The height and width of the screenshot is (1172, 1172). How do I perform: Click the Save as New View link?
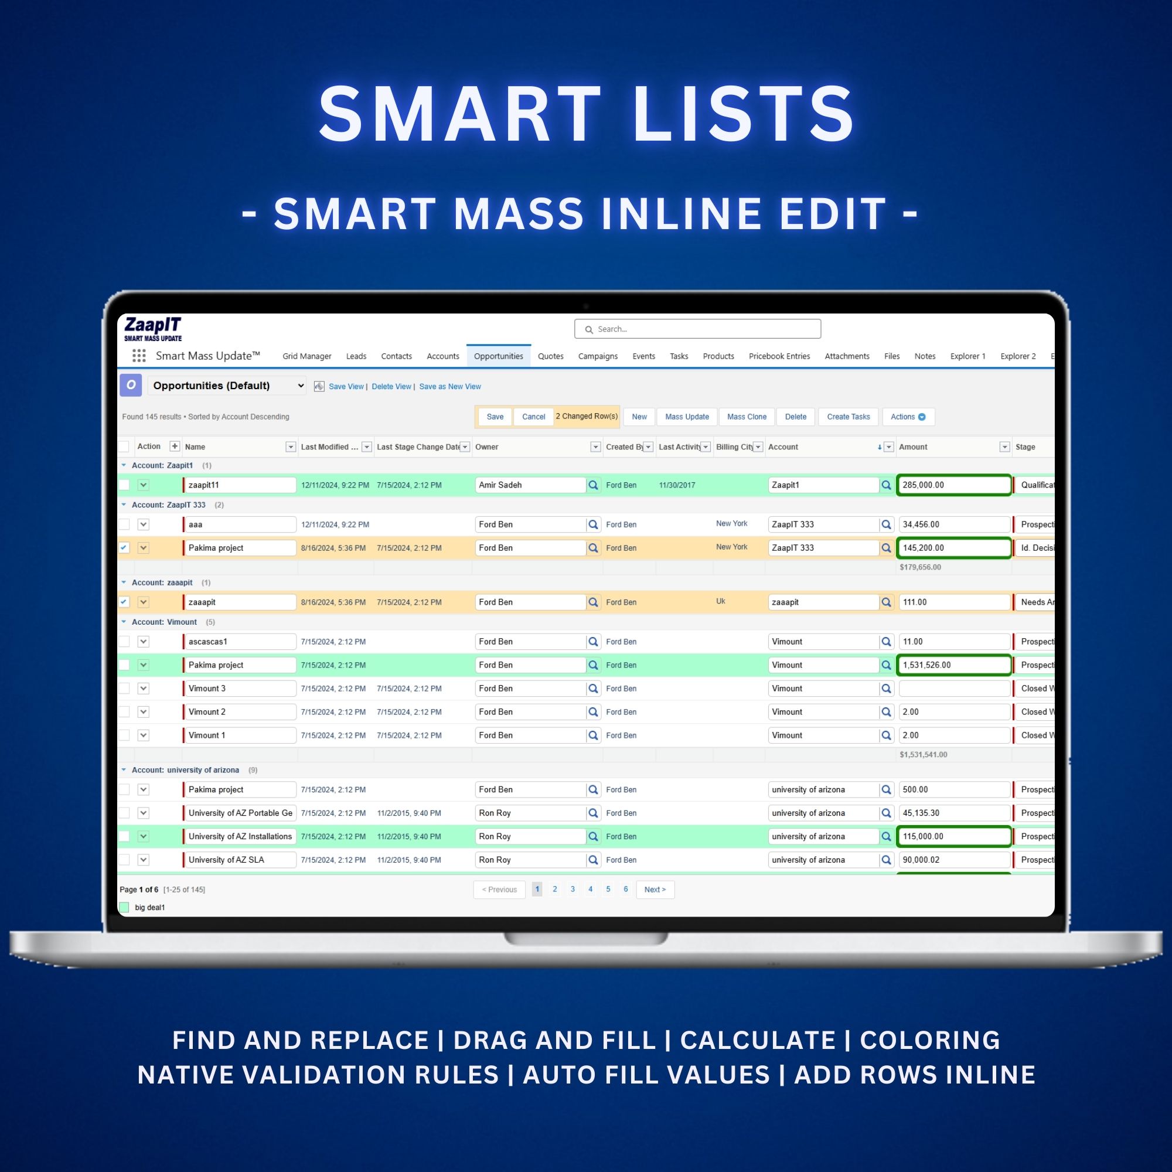[449, 386]
